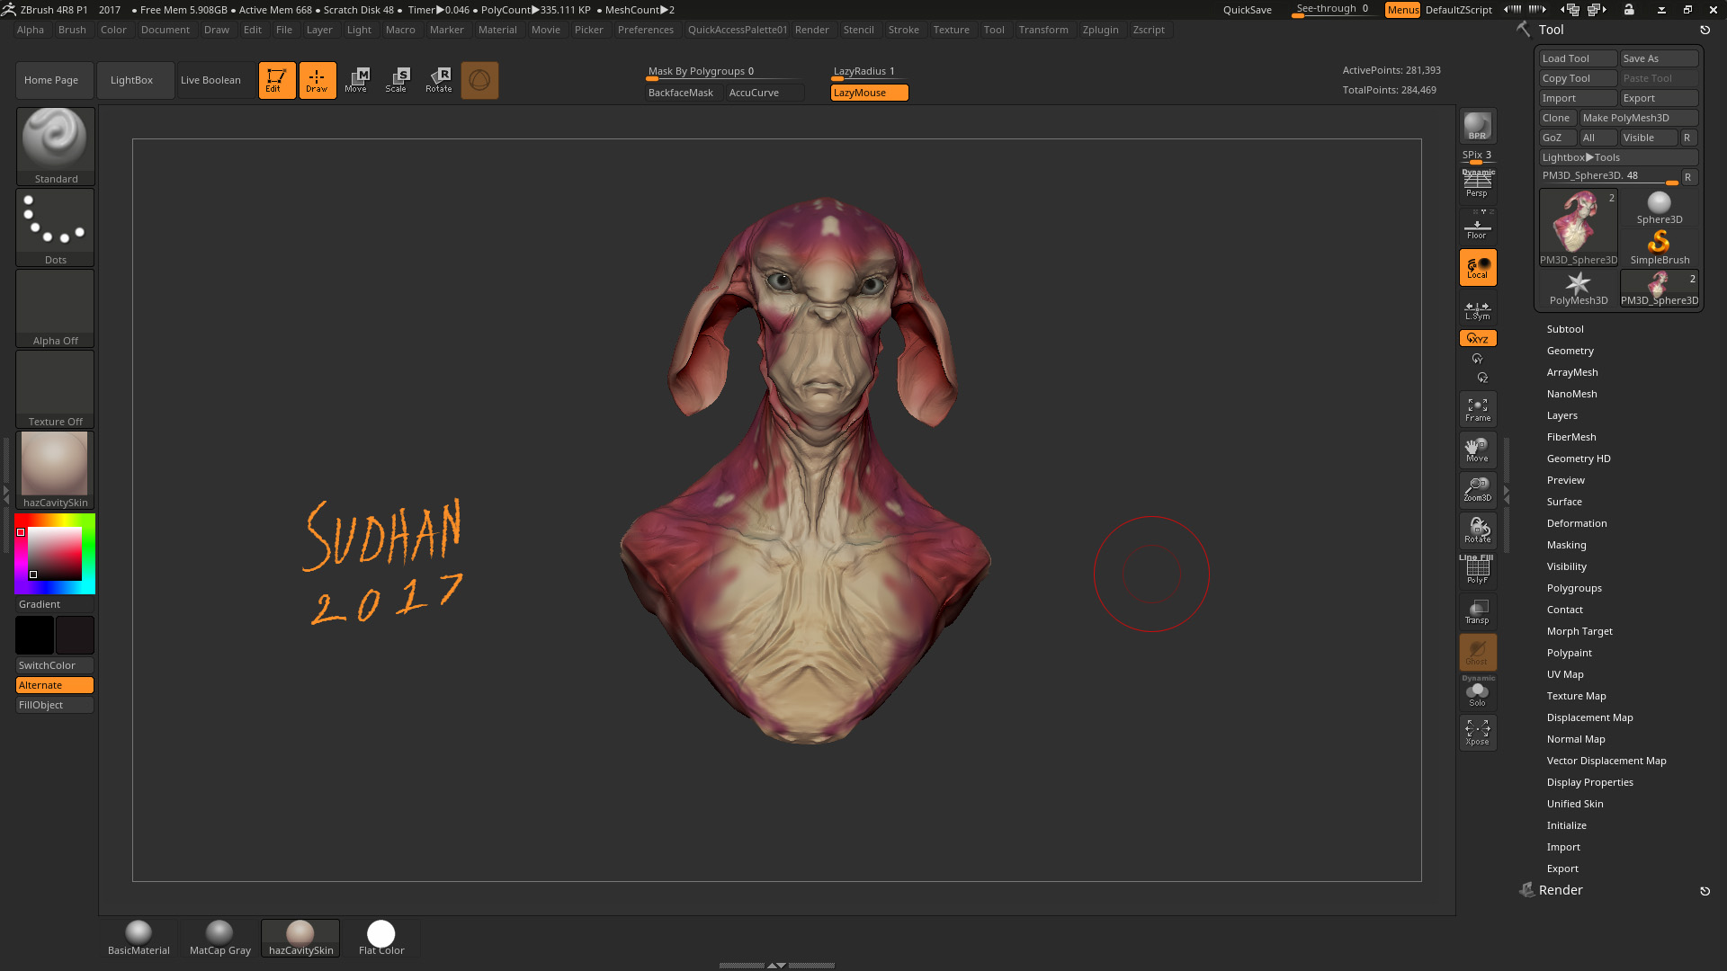Adjust the LazyRadius slider
Image resolution: width=1727 pixels, height=971 pixels.
[869, 72]
